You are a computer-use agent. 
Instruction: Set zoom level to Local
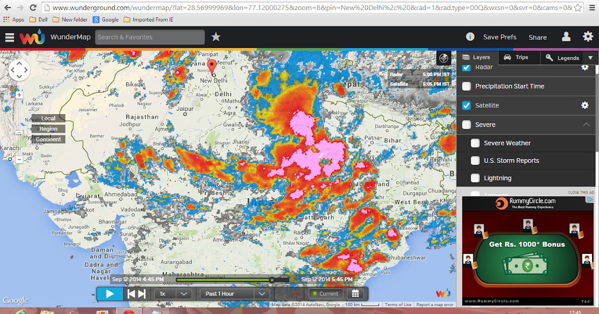[48, 118]
